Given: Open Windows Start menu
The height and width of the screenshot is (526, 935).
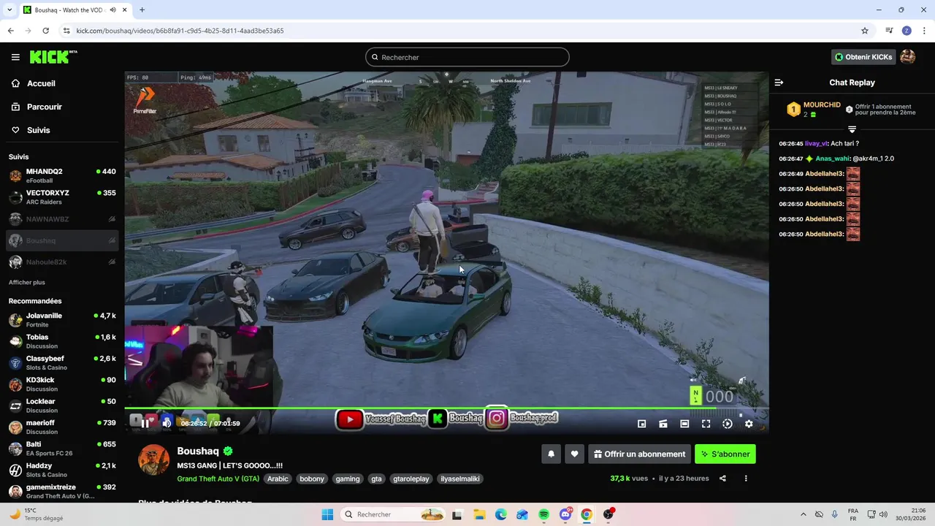Looking at the screenshot, I should [327, 514].
